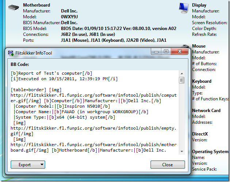Screen dimensions: 230x182
Task: Click the '[table=border] [img]' line
Action: point(36,90)
